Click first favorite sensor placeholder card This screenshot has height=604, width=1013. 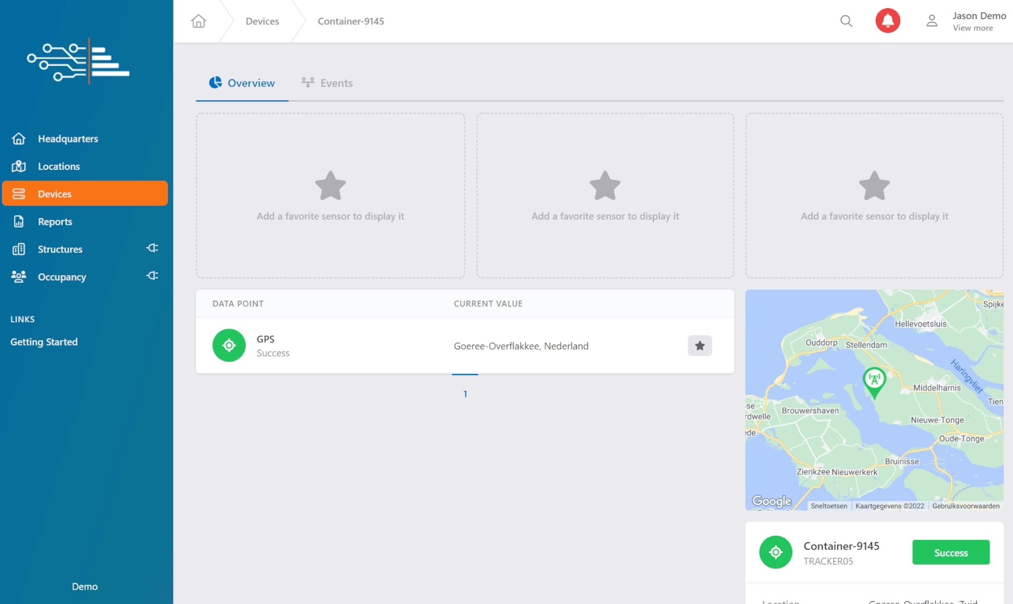point(330,195)
